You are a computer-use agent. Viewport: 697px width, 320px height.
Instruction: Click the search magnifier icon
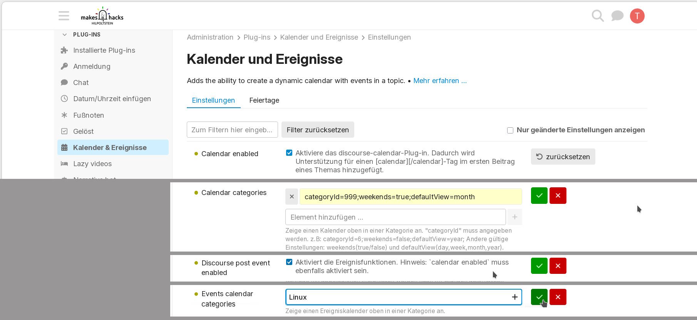(x=598, y=16)
